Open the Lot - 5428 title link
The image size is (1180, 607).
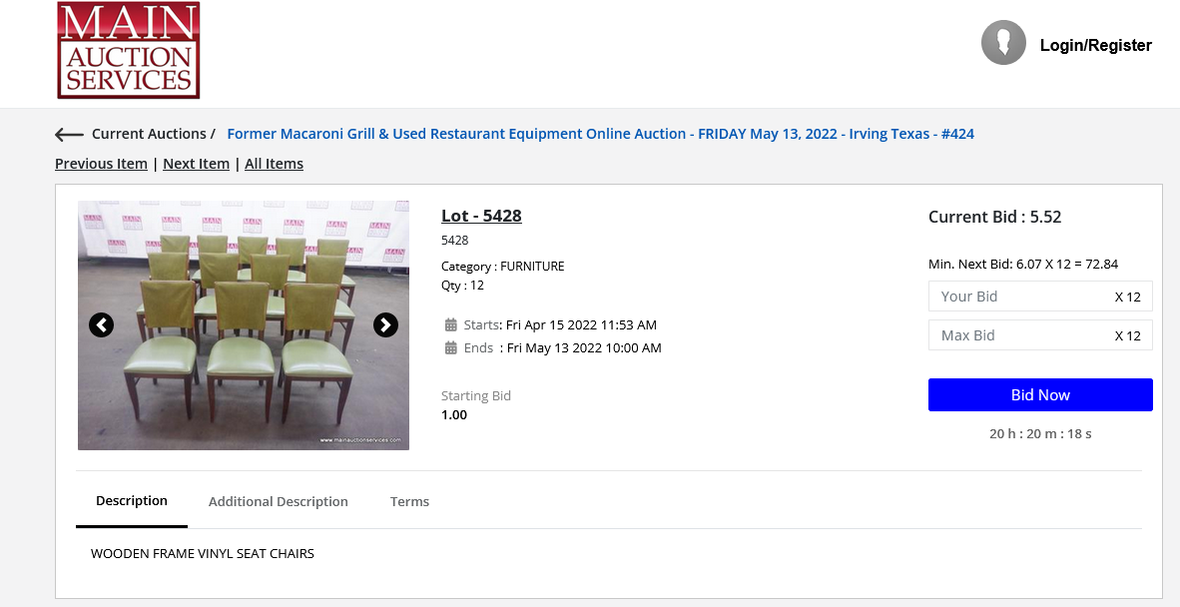(481, 216)
